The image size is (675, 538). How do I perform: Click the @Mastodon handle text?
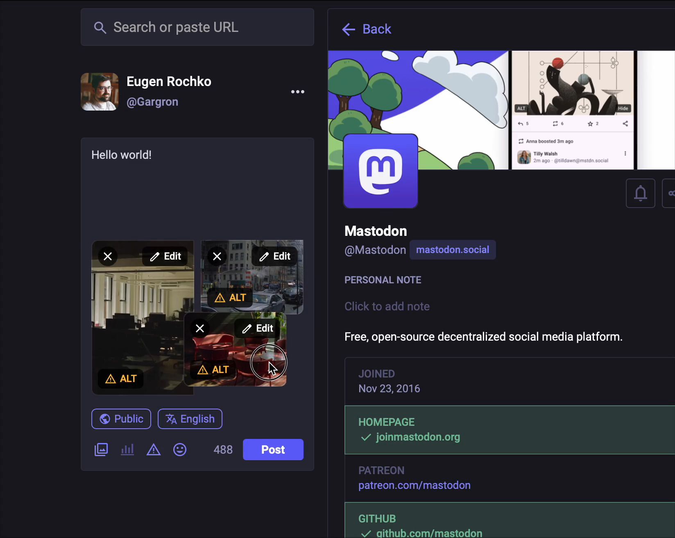(375, 250)
